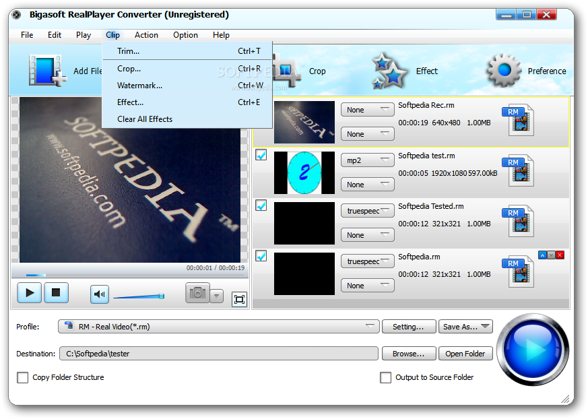Open truespeech dropdown for Softpedia Tested.rm

(x=368, y=211)
